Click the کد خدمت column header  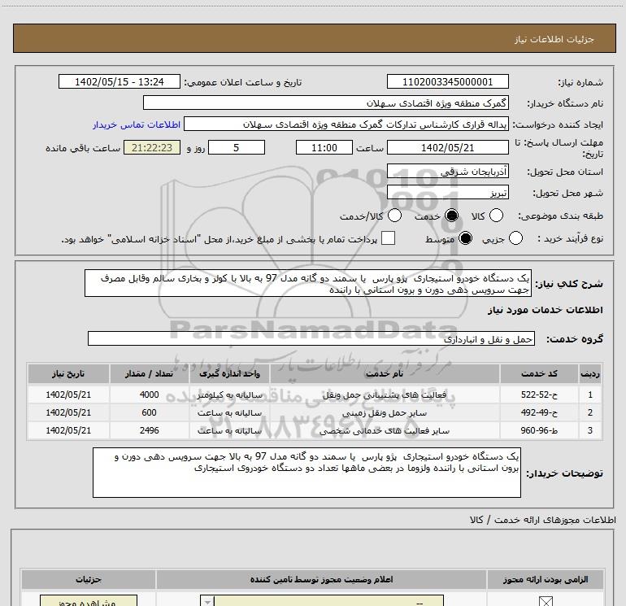539,374
